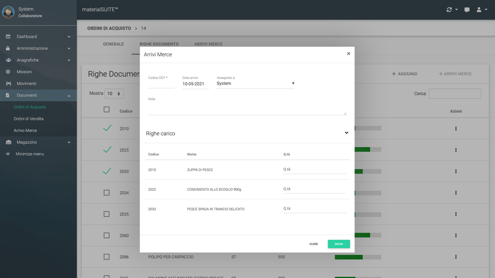Image resolution: width=495 pixels, height=278 pixels.
Task: Click the Missioni target icon
Action: [8, 72]
